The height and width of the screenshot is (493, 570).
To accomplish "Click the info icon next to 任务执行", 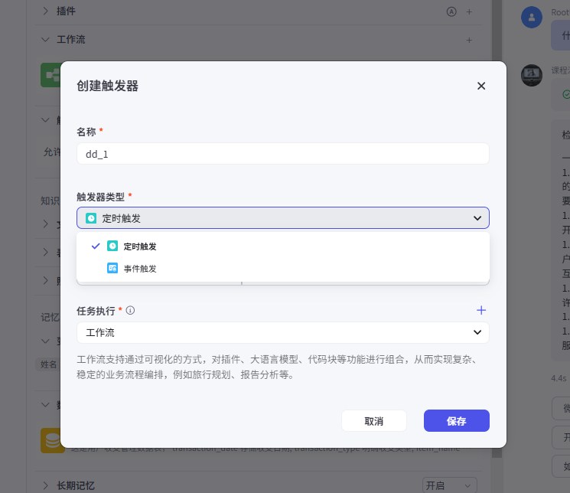I will coord(130,311).
